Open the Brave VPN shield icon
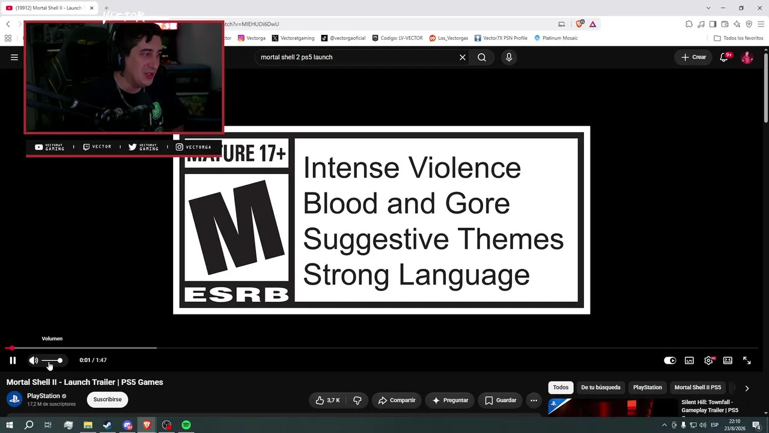This screenshot has height=433, width=769. [749, 24]
